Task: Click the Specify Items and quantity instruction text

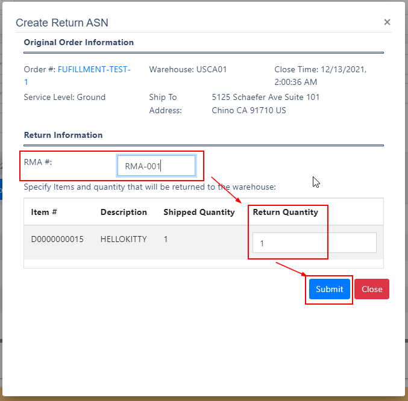Action: click(x=150, y=187)
